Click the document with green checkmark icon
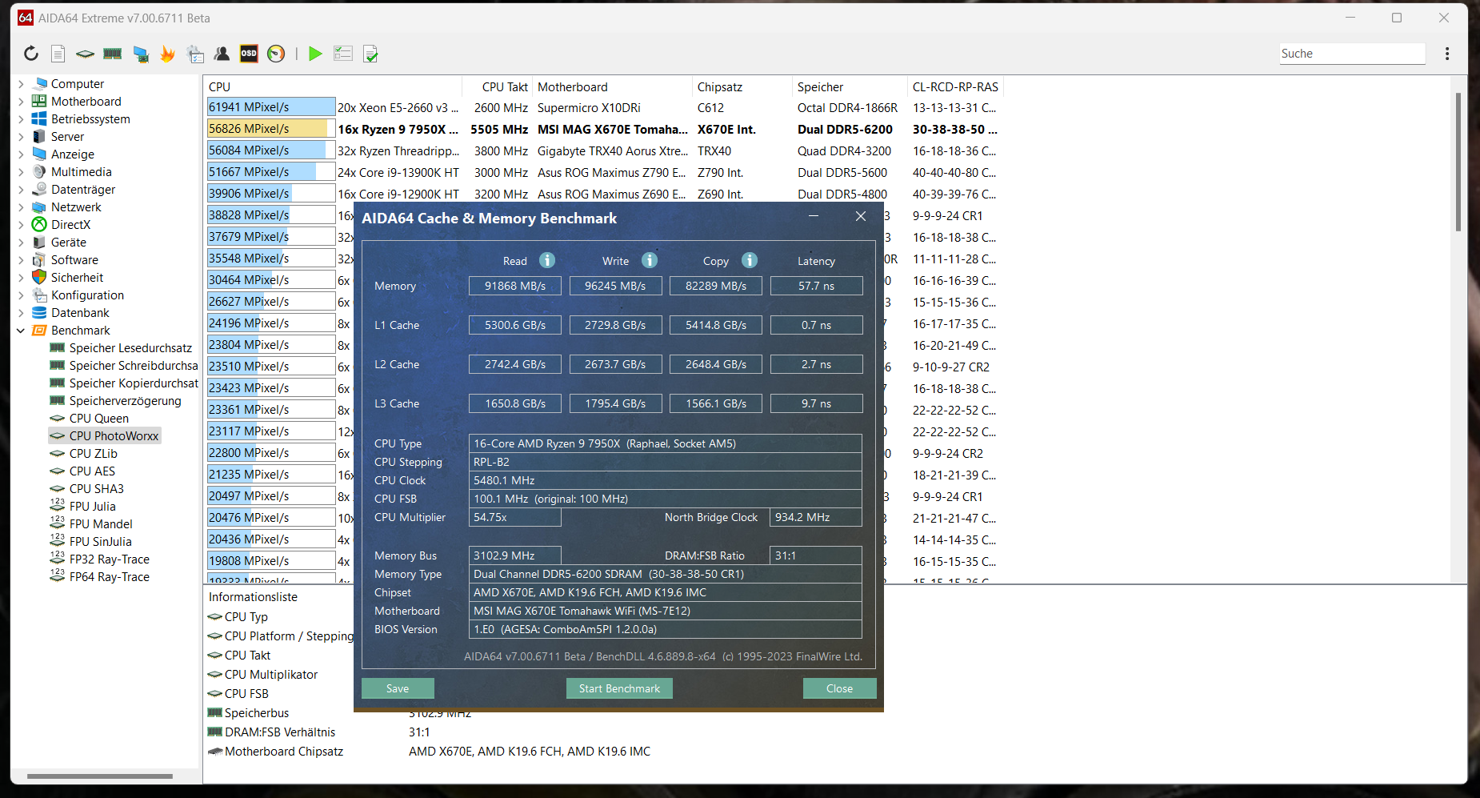Screen dimensions: 1480x798 click(x=370, y=54)
